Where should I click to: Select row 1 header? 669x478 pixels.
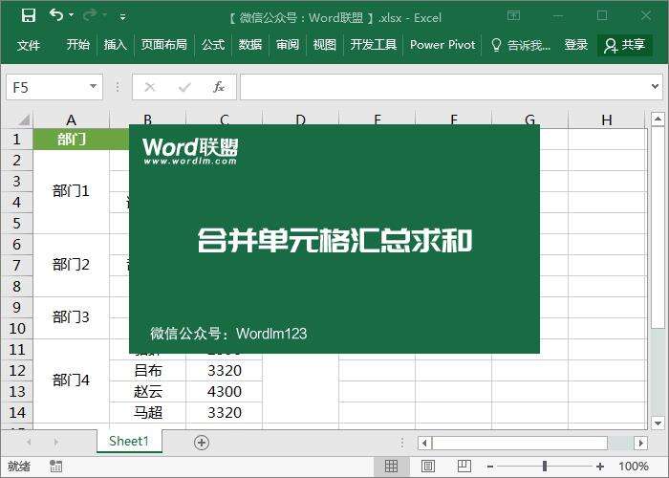point(16,140)
